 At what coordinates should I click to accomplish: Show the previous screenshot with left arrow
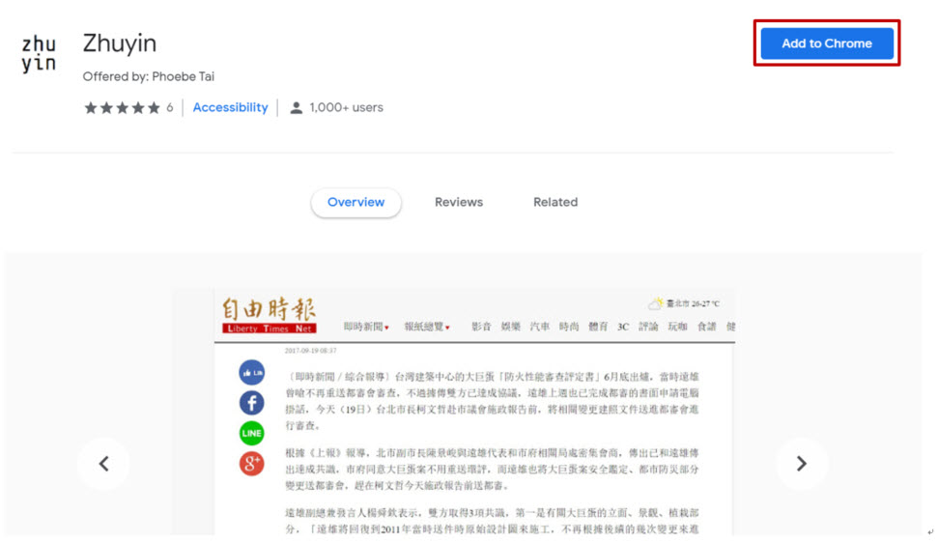click(x=103, y=464)
